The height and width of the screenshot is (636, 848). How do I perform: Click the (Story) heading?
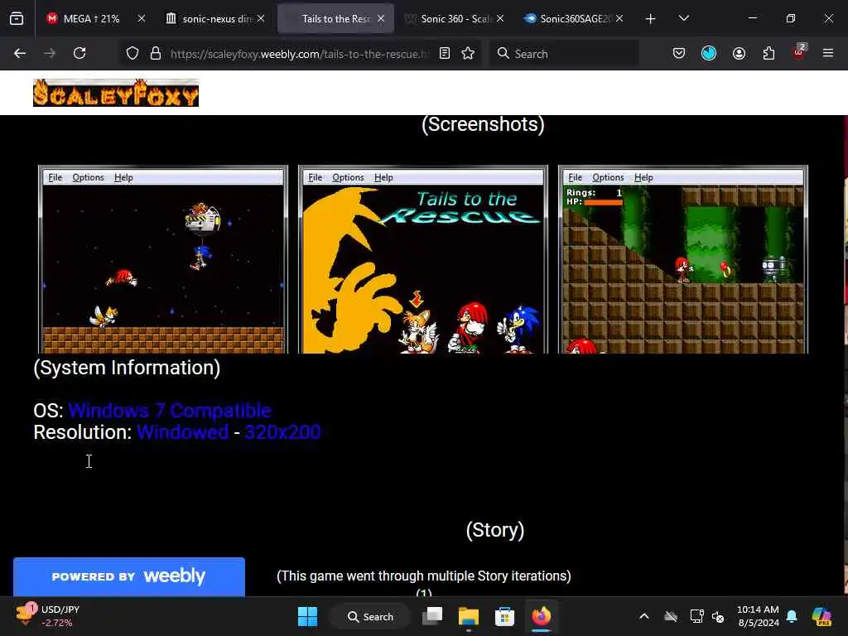495,530
